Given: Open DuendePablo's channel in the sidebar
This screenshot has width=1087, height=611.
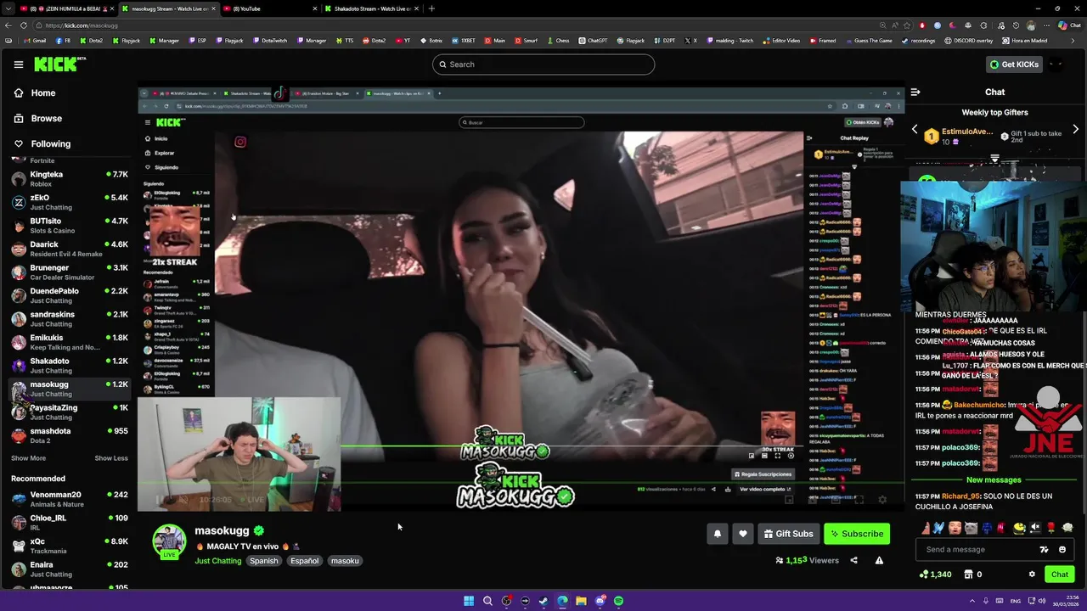Looking at the screenshot, I should 70,295.
